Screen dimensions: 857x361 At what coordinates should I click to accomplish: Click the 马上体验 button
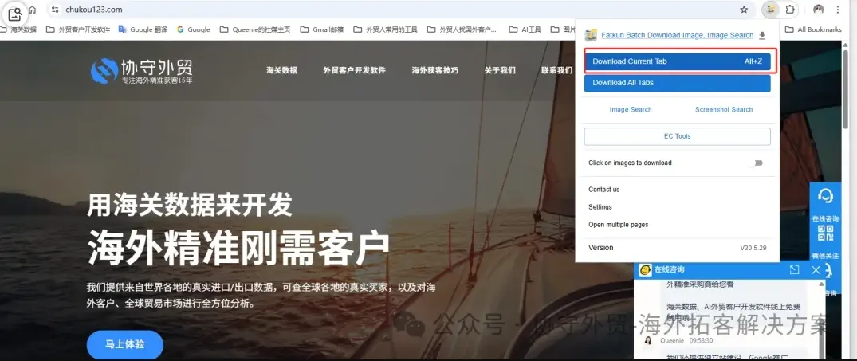tap(124, 345)
